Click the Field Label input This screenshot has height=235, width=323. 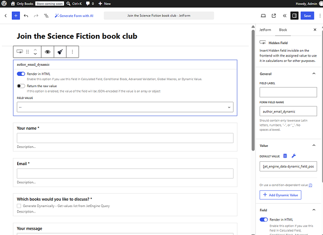click(x=288, y=92)
